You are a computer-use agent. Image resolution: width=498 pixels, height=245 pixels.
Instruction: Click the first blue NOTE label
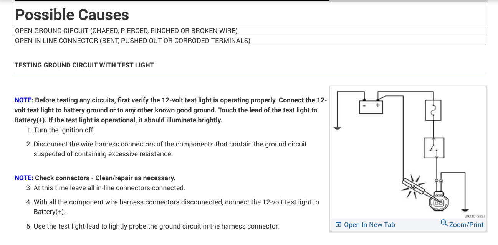(x=23, y=100)
